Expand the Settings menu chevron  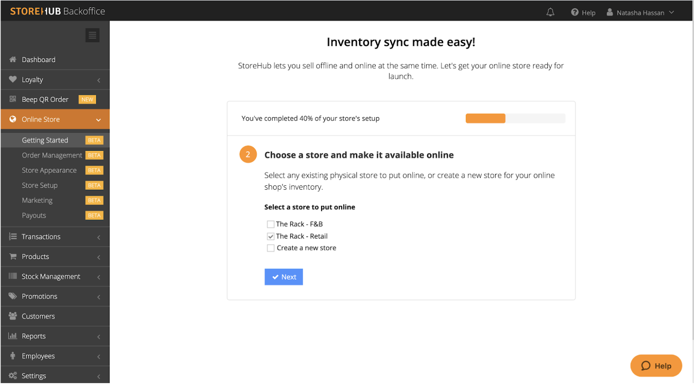pyautogui.click(x=99, y=376)
